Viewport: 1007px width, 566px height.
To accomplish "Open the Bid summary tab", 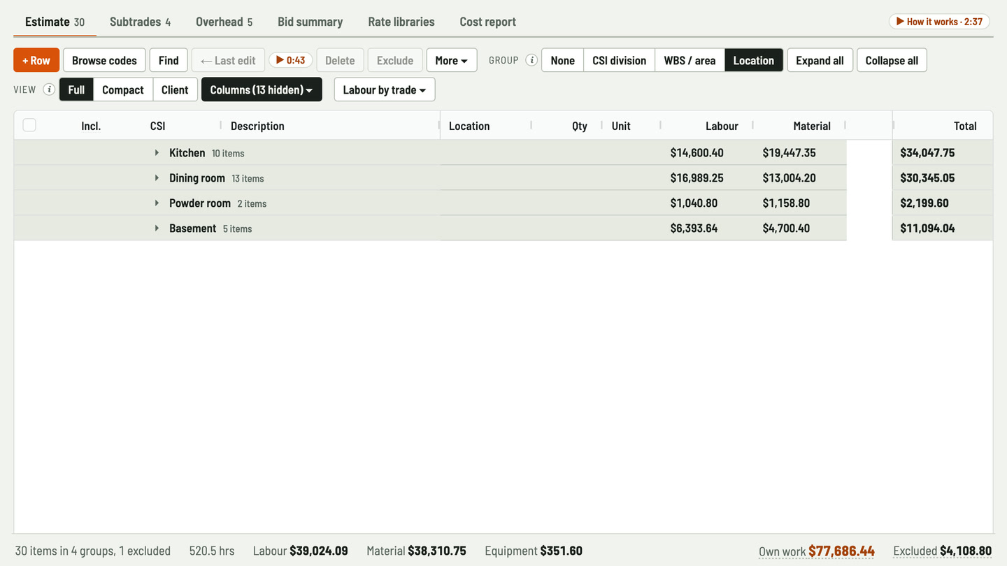I will coord(310,22).
